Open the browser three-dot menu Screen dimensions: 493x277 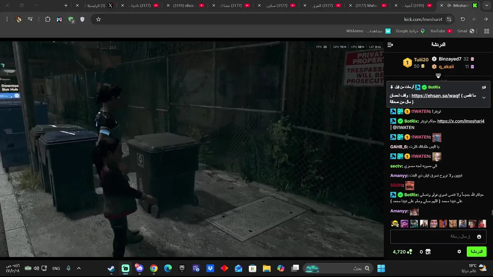click(x=7, y=19)
